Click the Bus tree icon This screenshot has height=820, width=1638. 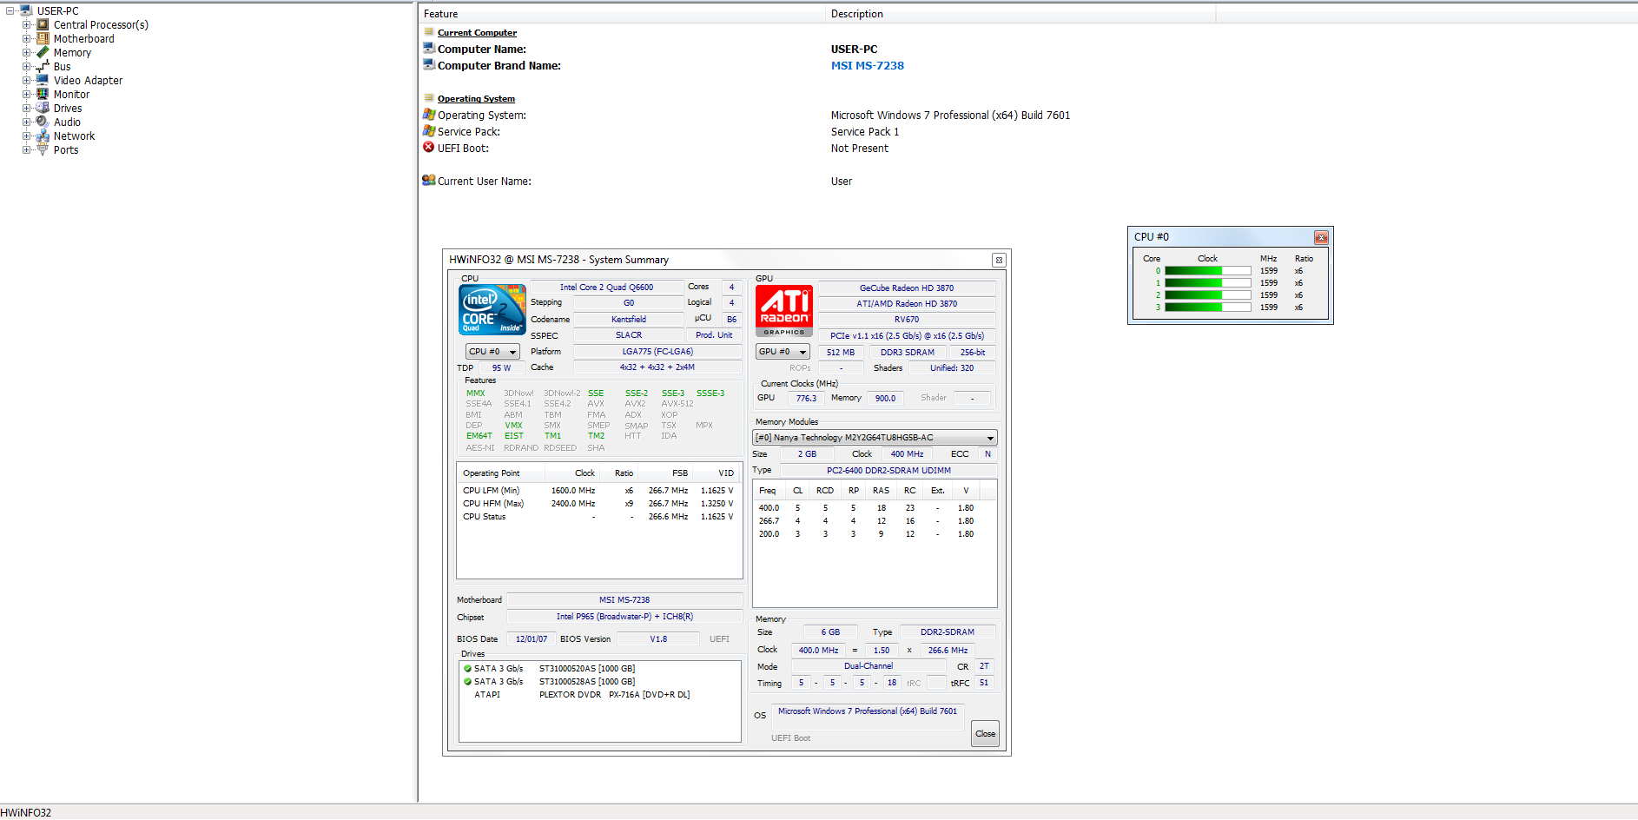(43, 66)
